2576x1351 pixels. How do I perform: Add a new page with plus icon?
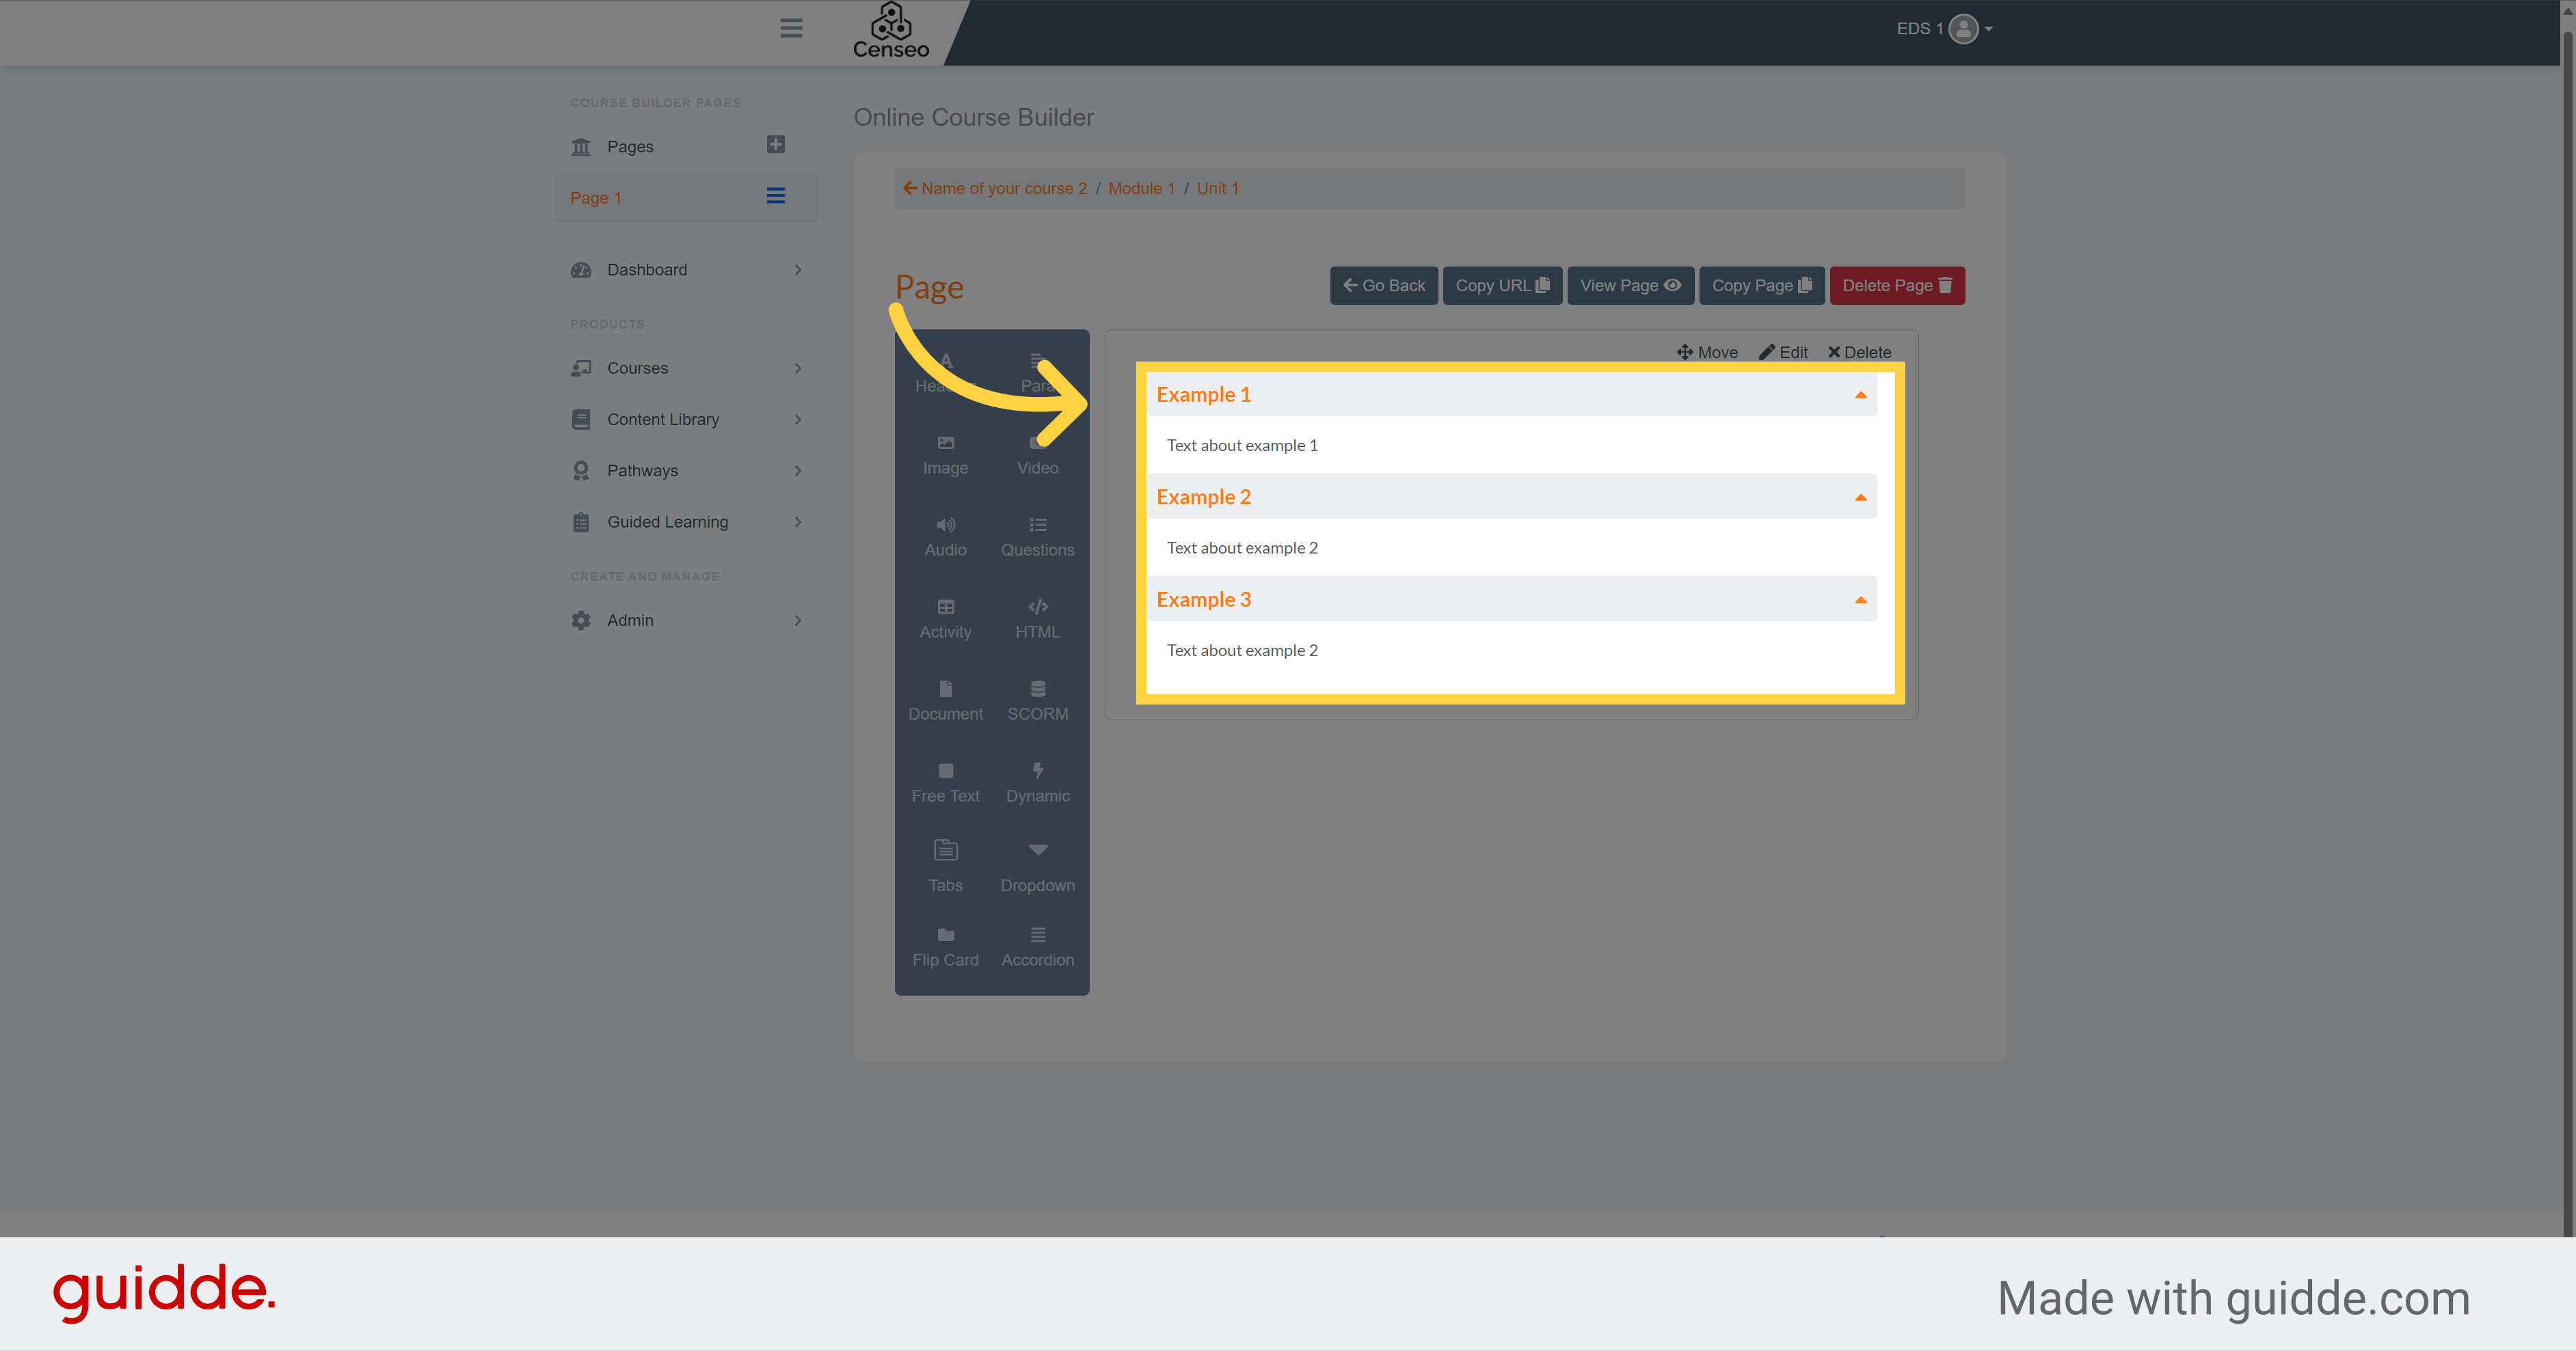(775, 145)
